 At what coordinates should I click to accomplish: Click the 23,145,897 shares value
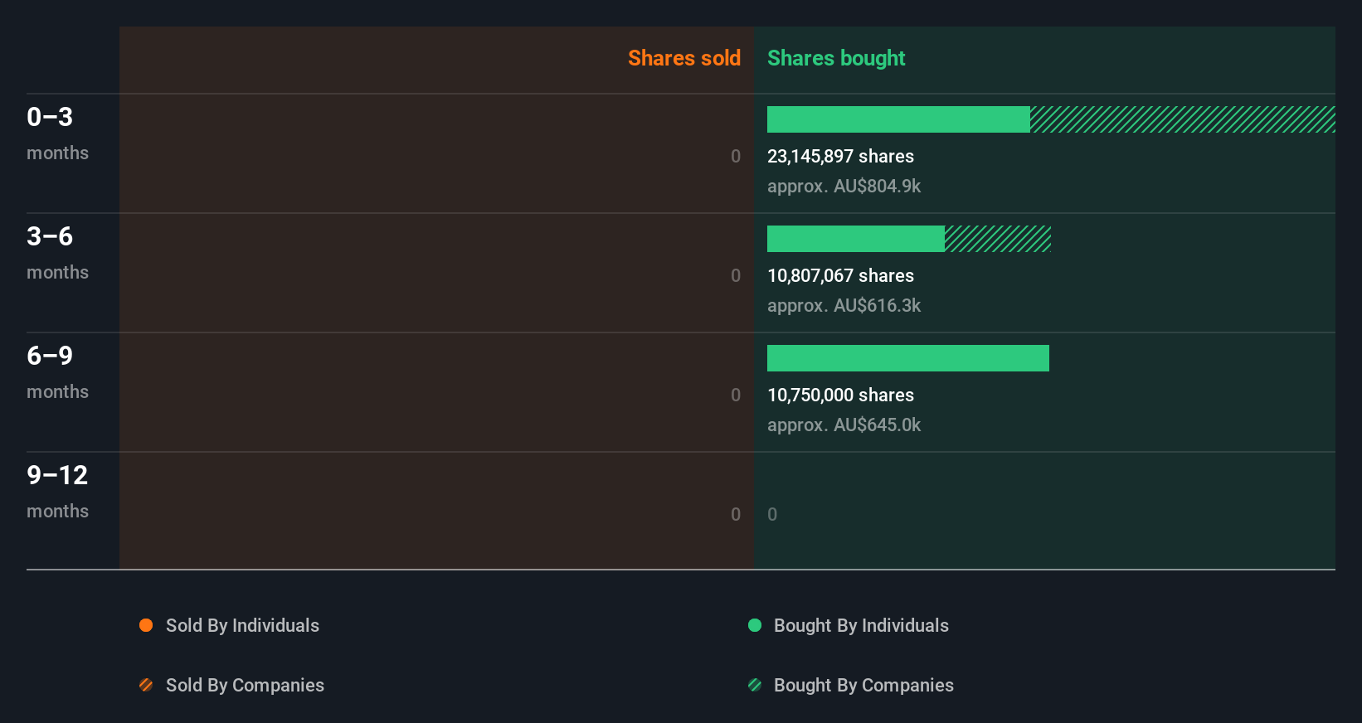coord(840,157)
